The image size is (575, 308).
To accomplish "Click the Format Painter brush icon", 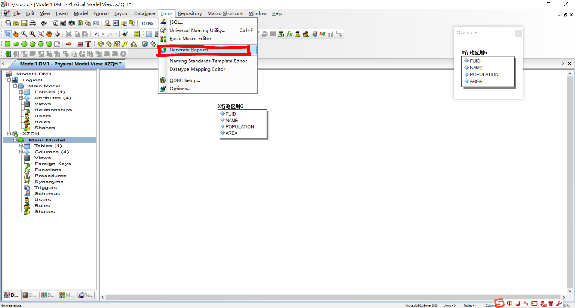I will [x=125, y=34].
